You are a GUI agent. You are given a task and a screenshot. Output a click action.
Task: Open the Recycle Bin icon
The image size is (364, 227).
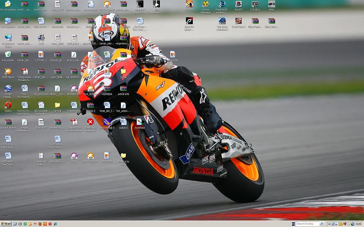point(8,55)
